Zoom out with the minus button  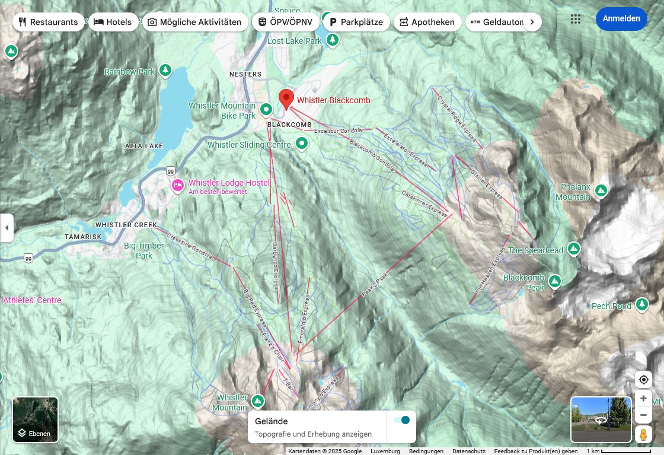(643, 415)
